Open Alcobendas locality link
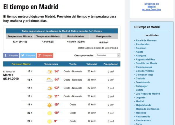 coord(142,44)
